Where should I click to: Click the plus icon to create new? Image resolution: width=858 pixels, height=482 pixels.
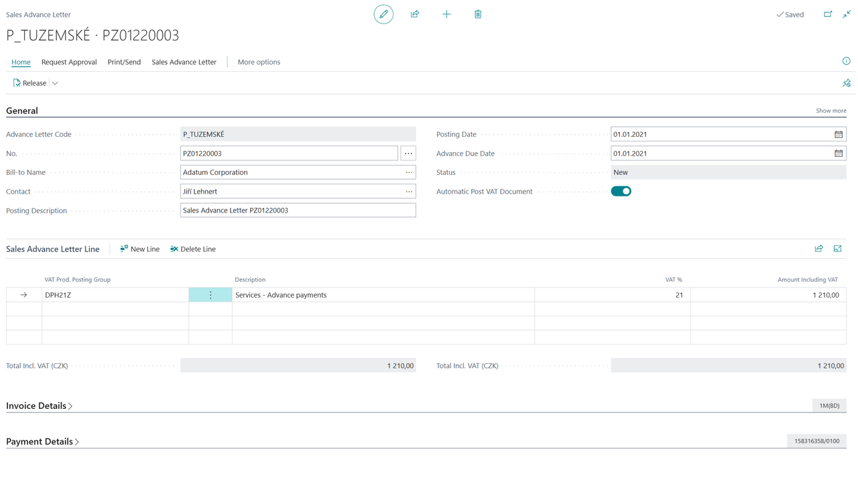point(446,14)
